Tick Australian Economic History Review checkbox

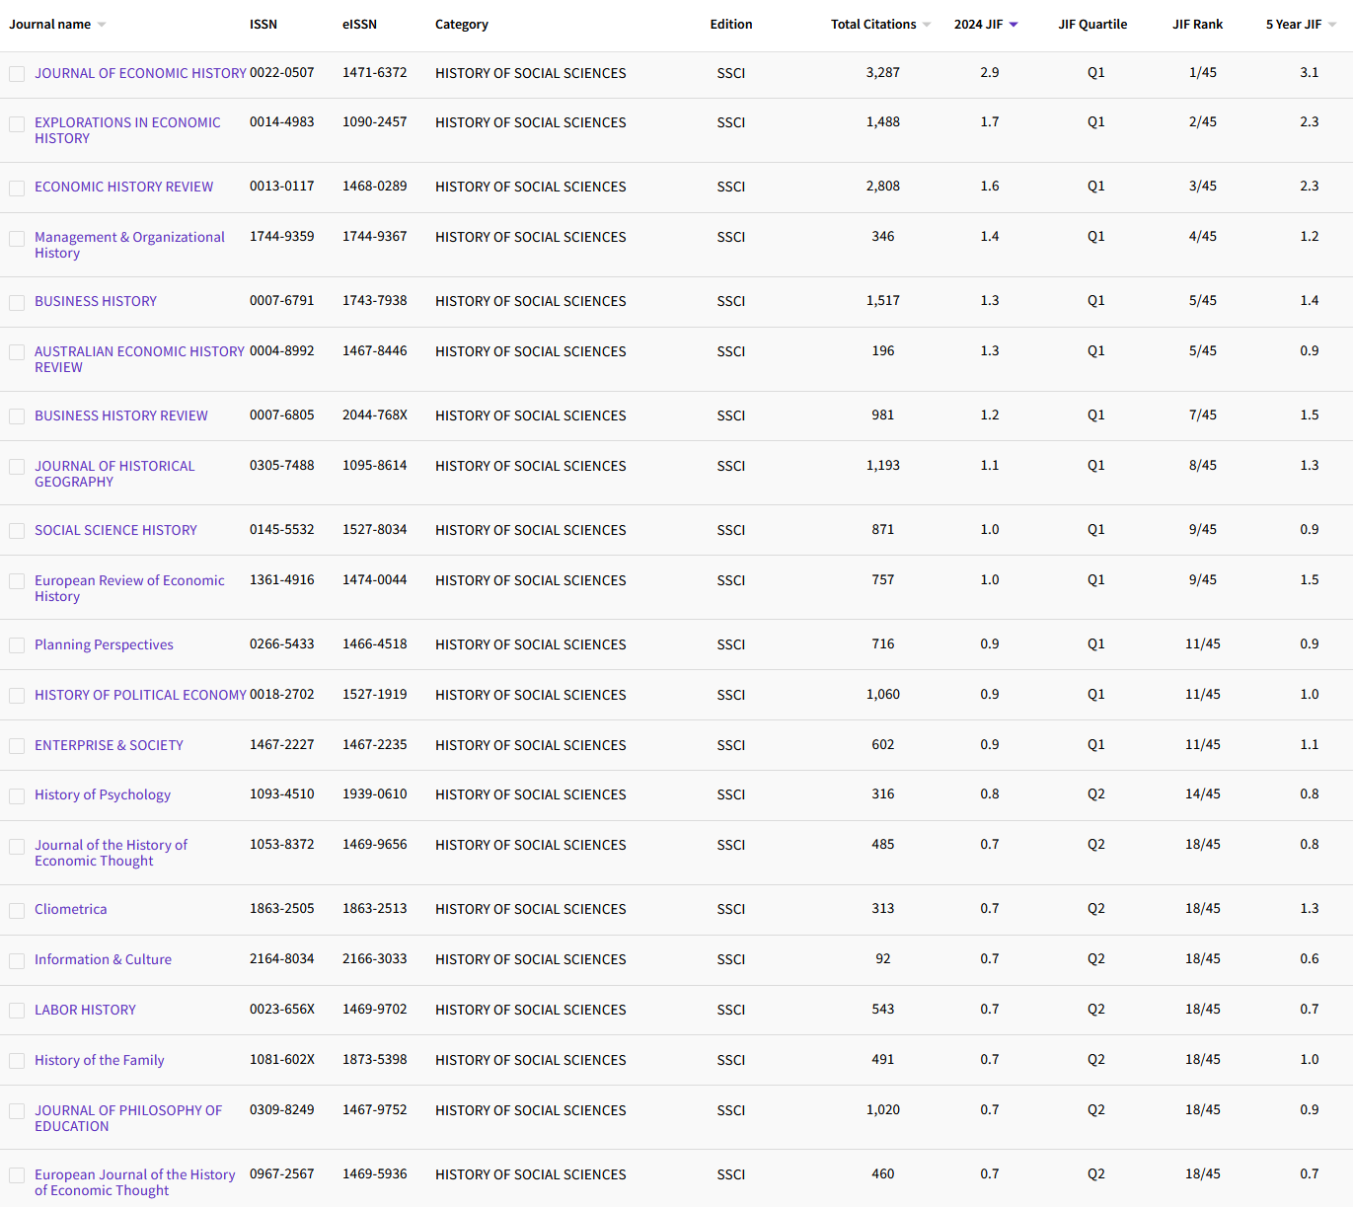coord(17,352)
